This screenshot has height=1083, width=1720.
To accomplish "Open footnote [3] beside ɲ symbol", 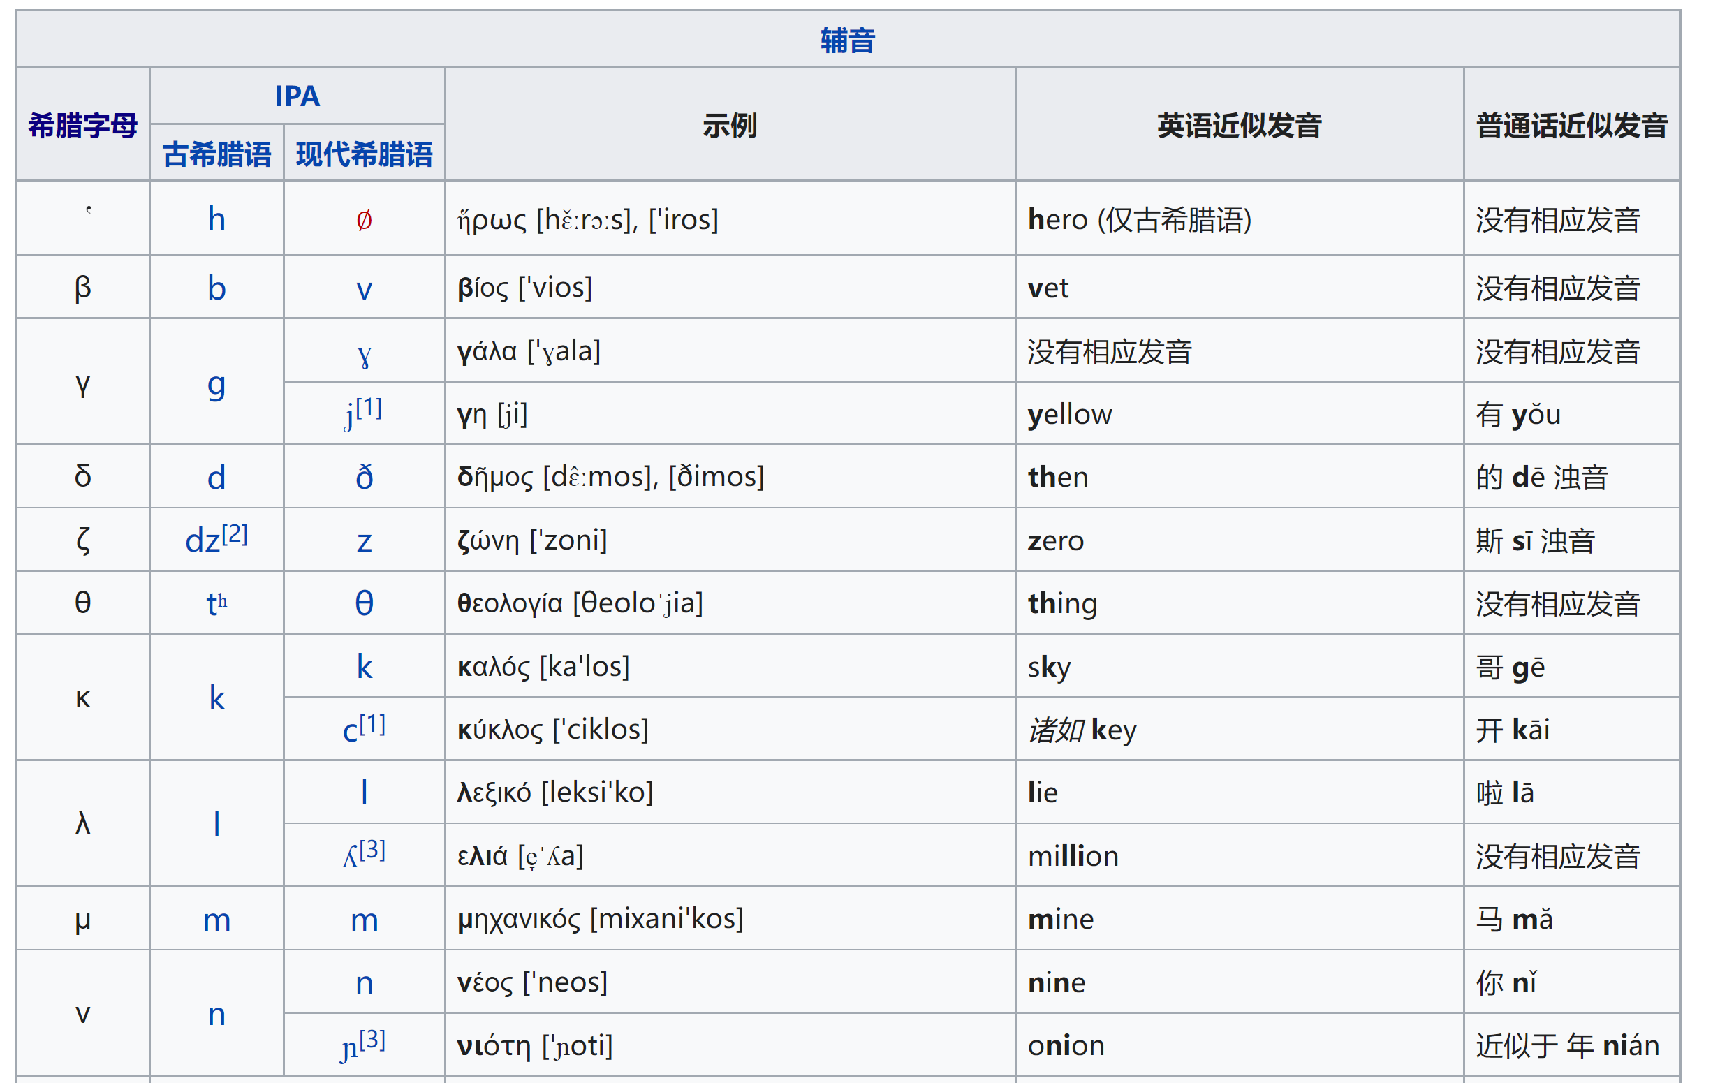I will 372,1040.
